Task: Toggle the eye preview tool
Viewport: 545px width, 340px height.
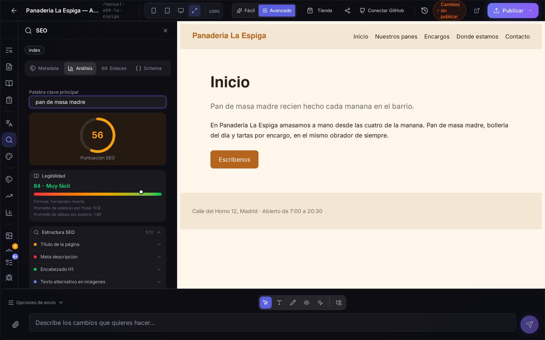Action: pos(306,303)
